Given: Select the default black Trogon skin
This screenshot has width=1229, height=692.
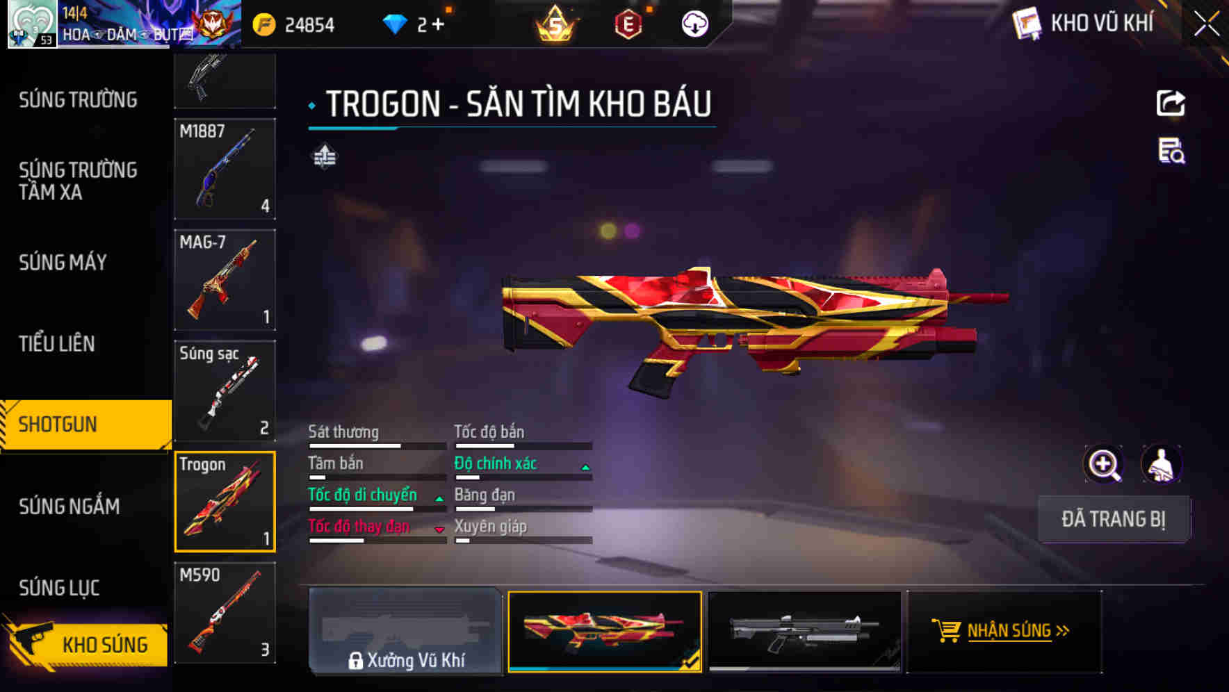Looking at the screenshot, I should (804, 632).
